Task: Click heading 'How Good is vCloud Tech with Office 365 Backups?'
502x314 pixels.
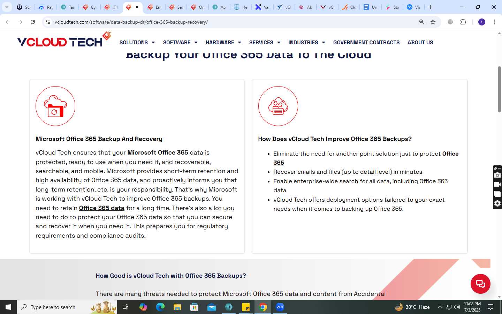Action: click(171, 276)
